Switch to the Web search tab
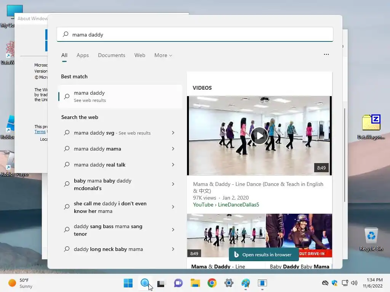This screenshot has width=390, height=292. click(140, 56)
